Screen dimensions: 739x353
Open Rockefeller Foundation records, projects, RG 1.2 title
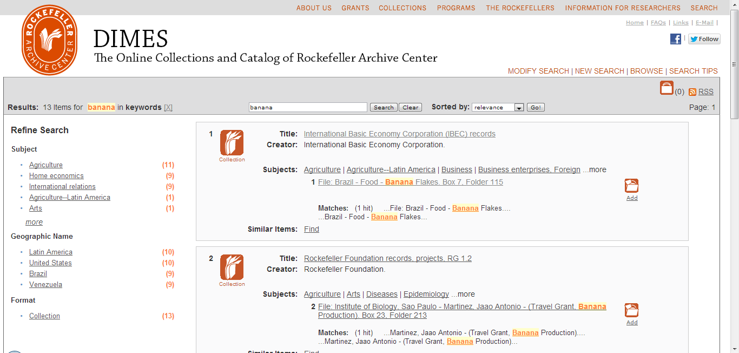(x=388, y=258)
